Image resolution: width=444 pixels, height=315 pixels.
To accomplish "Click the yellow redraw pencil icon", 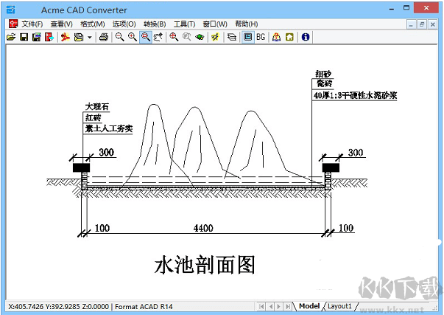I will (216, 37).
